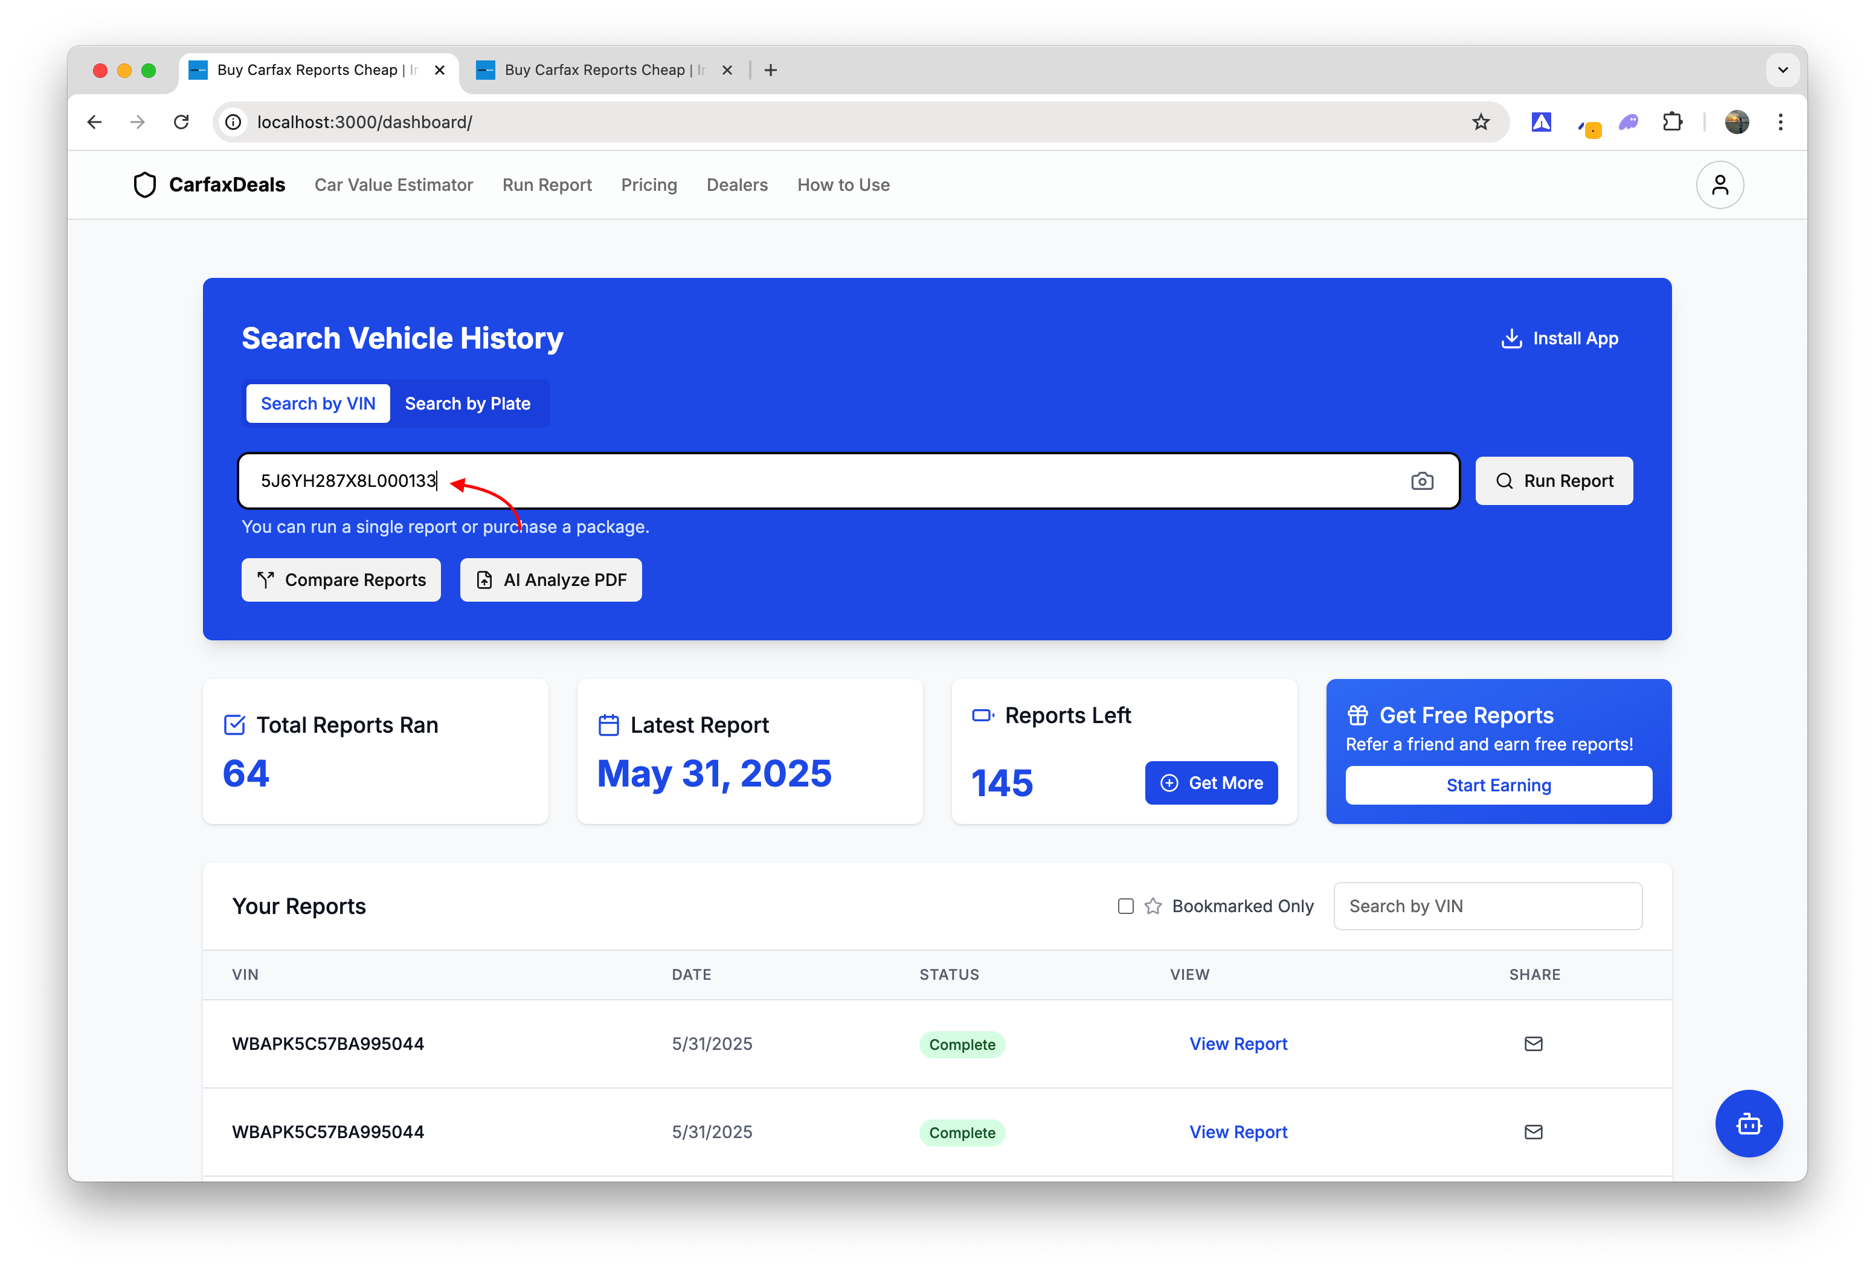Open the chatbot assistant floating button

click(1748, 1124)
